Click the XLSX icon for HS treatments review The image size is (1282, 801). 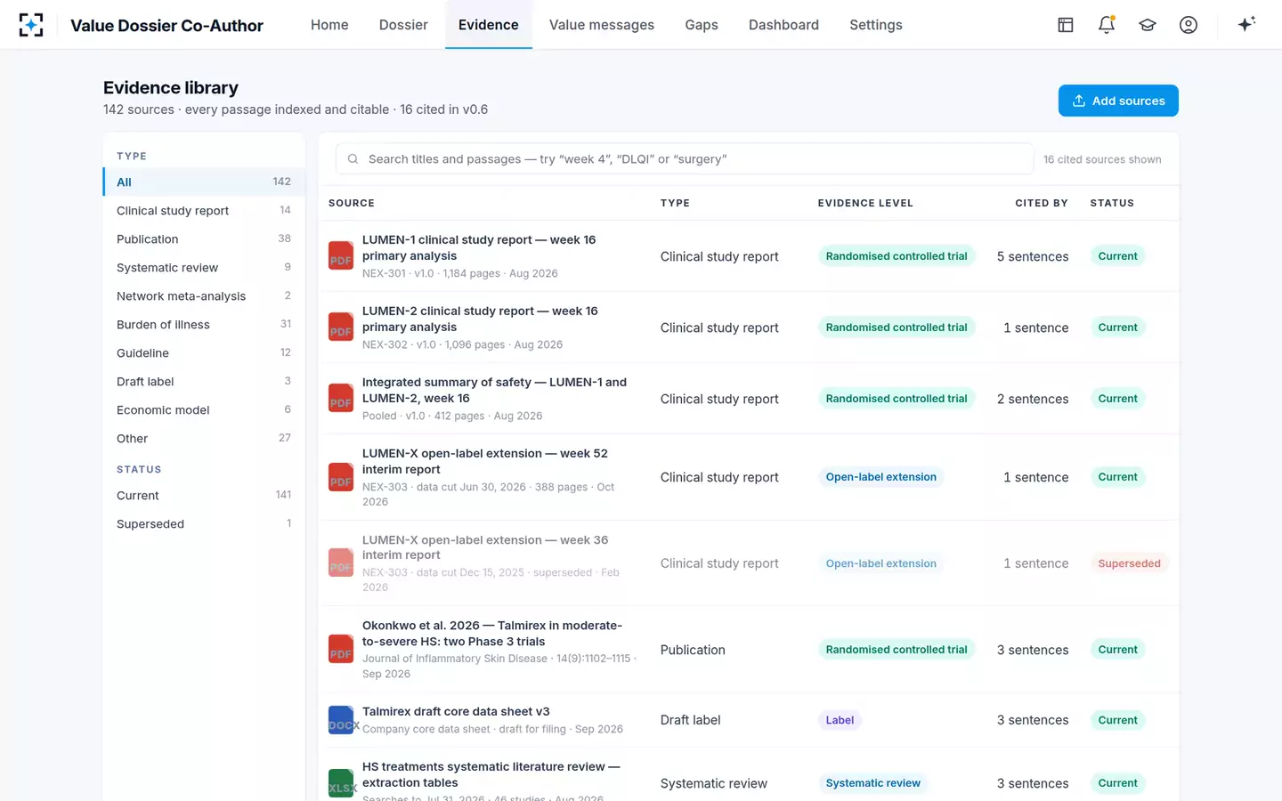[341, 783]
